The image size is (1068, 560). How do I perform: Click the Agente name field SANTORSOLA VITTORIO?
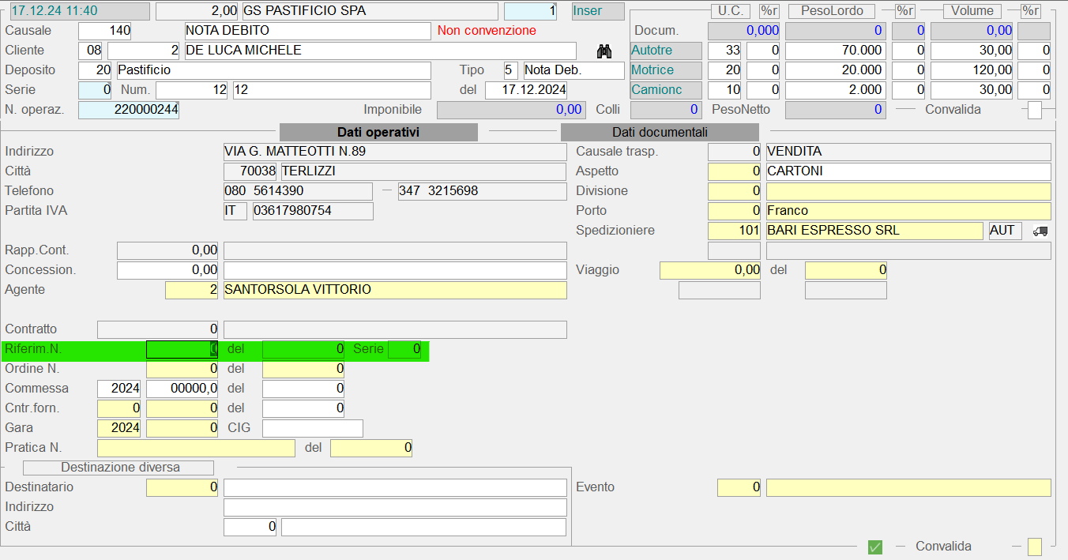click(x=395, y=290)
